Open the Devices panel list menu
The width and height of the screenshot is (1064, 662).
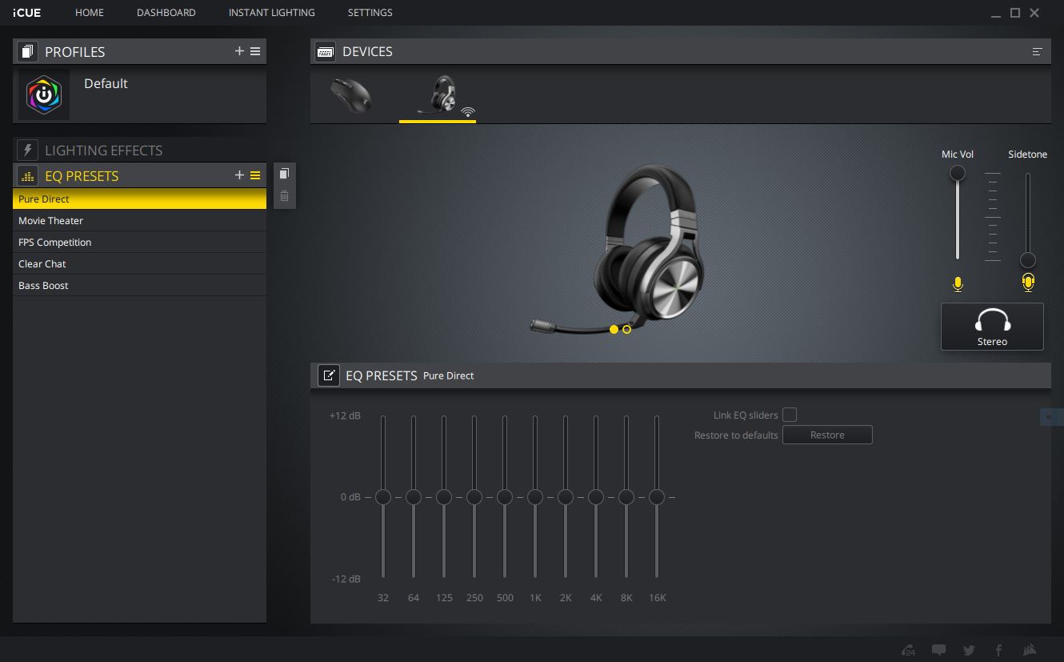point(1038,51)
